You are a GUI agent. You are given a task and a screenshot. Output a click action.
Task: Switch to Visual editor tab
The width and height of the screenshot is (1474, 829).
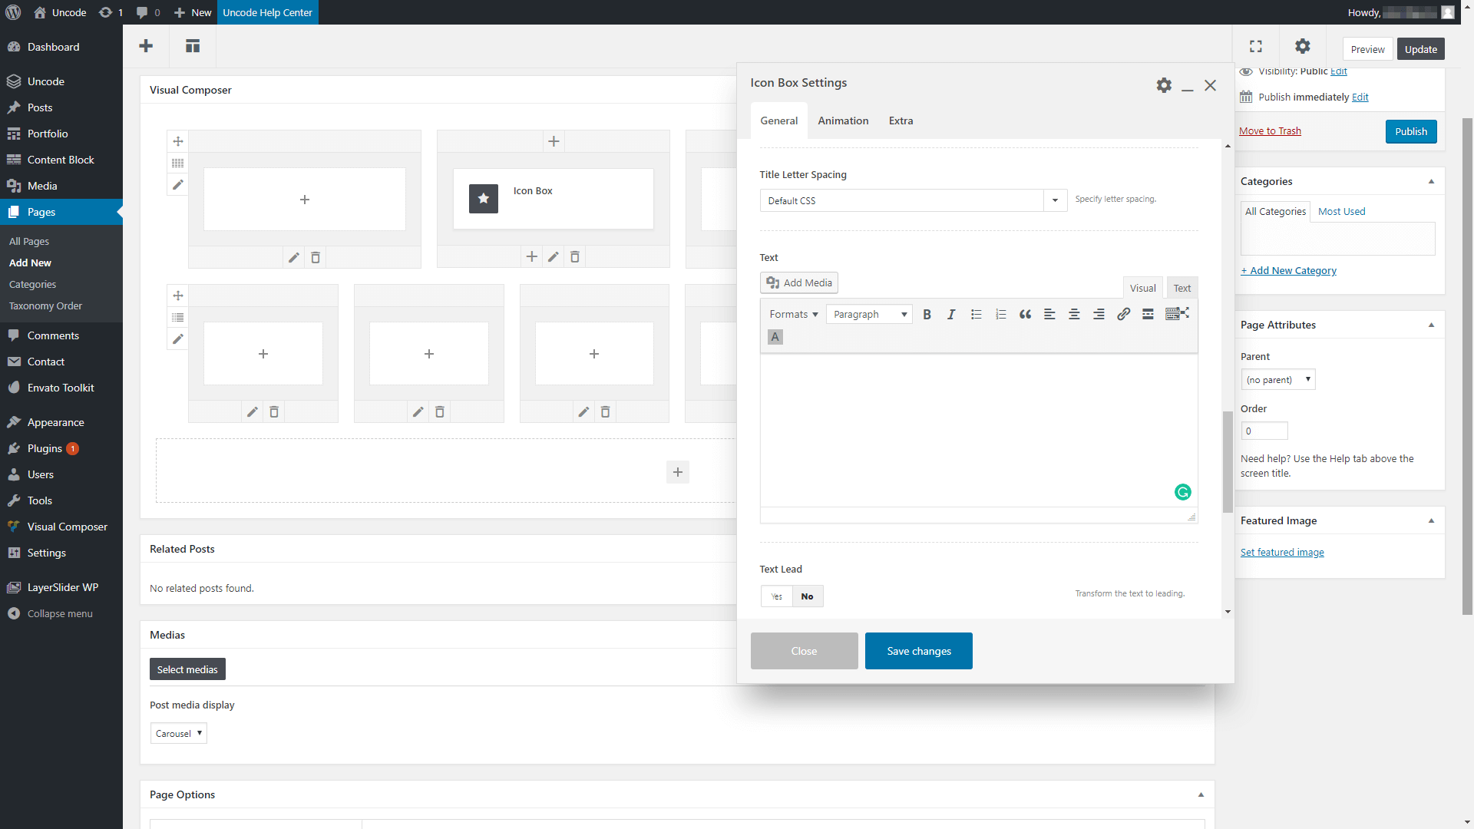point(1142,288)
